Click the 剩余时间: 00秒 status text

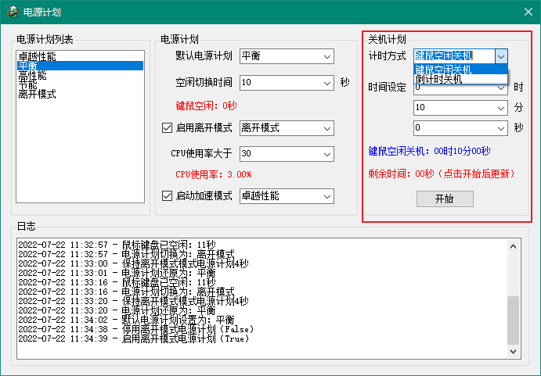click(442, 174)
